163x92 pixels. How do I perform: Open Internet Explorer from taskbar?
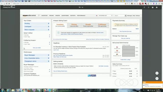(x=8, y=90)
